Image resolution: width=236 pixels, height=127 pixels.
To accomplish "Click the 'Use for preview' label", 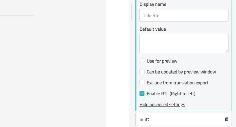I will (162, 61).
